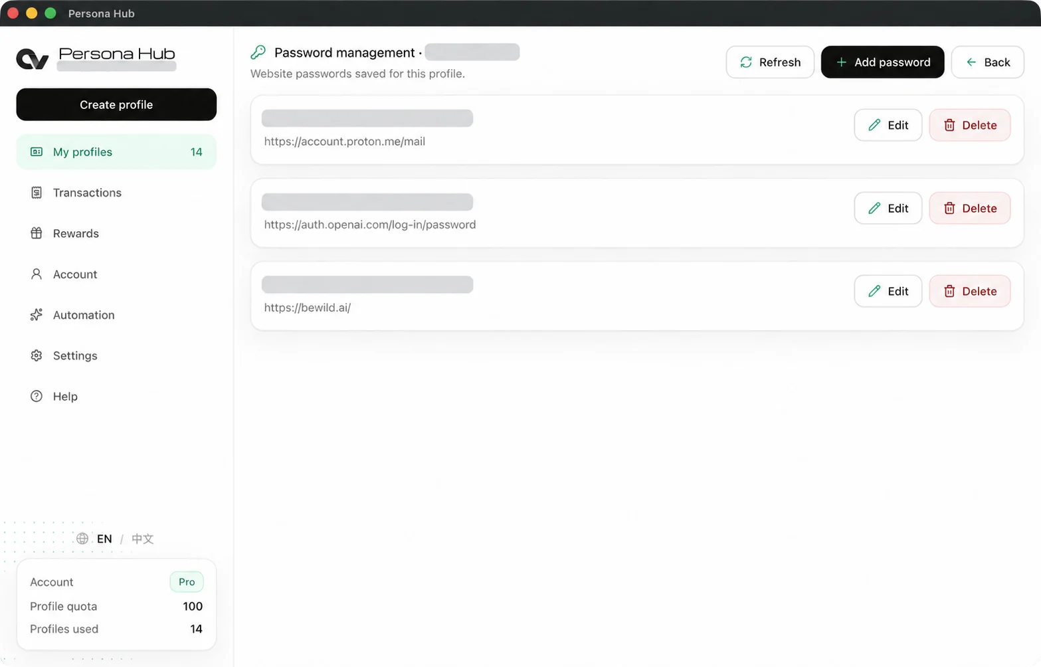Click the Edit button for the auth.openai.com entry
This screenshot has height=667, width=1041.
(x=888, y=208)
